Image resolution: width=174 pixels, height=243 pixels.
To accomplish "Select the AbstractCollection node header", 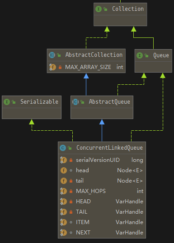I will coord(86,55).
